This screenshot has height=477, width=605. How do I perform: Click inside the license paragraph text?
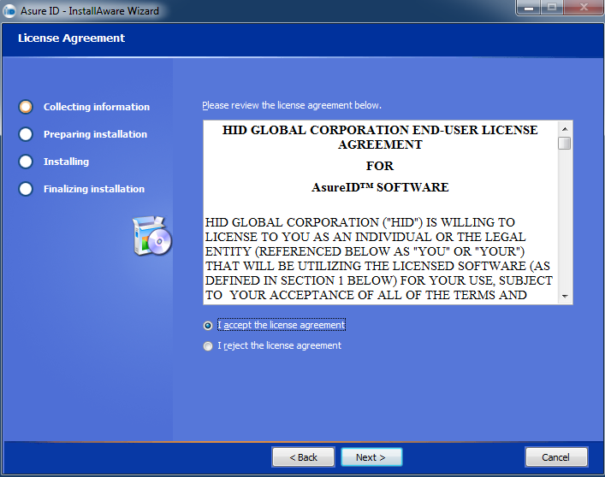(x=378, y=258)
